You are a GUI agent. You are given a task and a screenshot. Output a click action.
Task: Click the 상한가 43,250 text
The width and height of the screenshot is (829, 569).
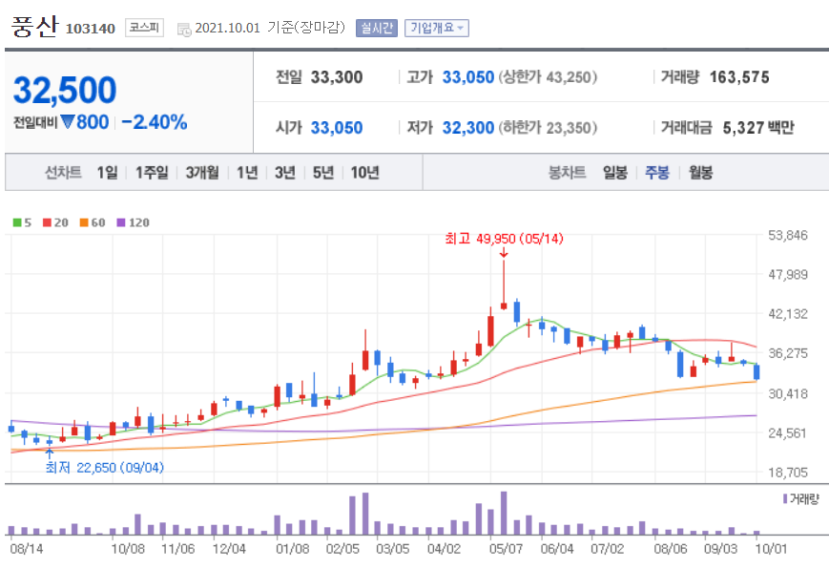[x=548, y=77]
